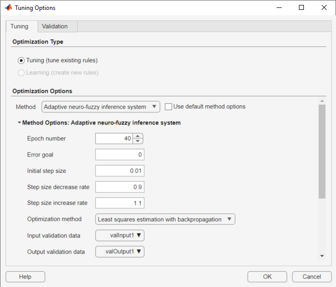Screen dimensions: 336x287
Task: Open the Input validation data dropdown
Action: 120,236
